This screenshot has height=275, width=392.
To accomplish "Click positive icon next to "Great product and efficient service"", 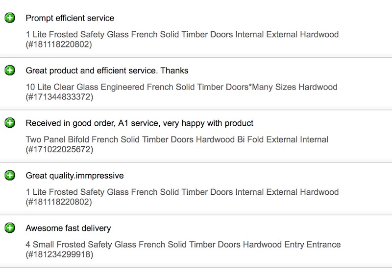I will 10,70.
